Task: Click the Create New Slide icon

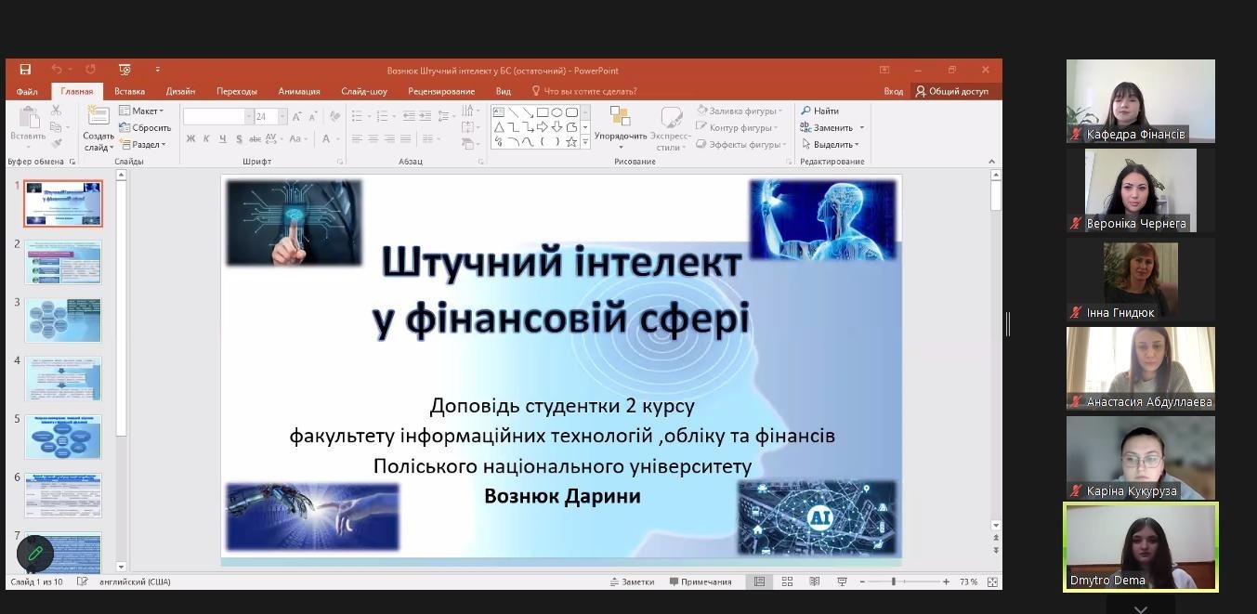Action: click(x=98, y=117)
